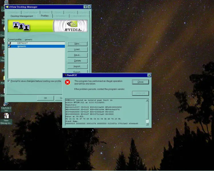
Task: Select the generic profile row
Action: pos(36,46)
